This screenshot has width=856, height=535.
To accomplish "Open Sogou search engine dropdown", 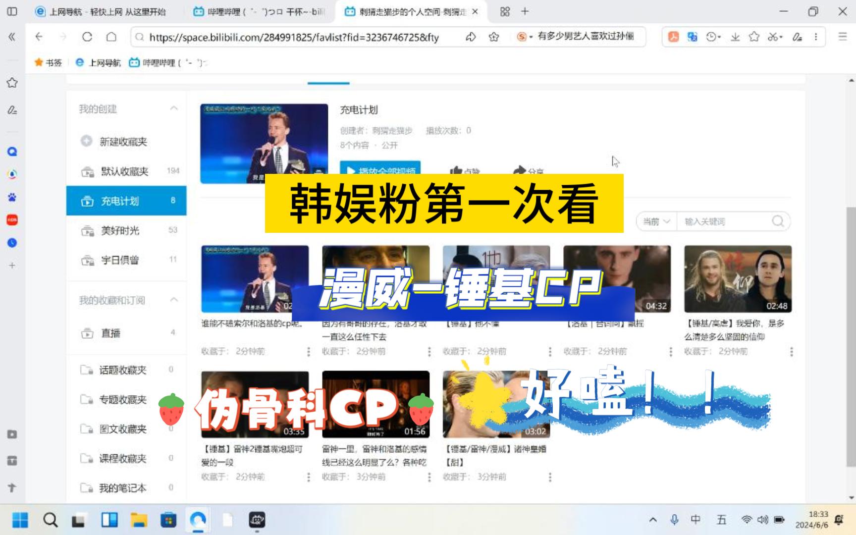I will point(524,37).
